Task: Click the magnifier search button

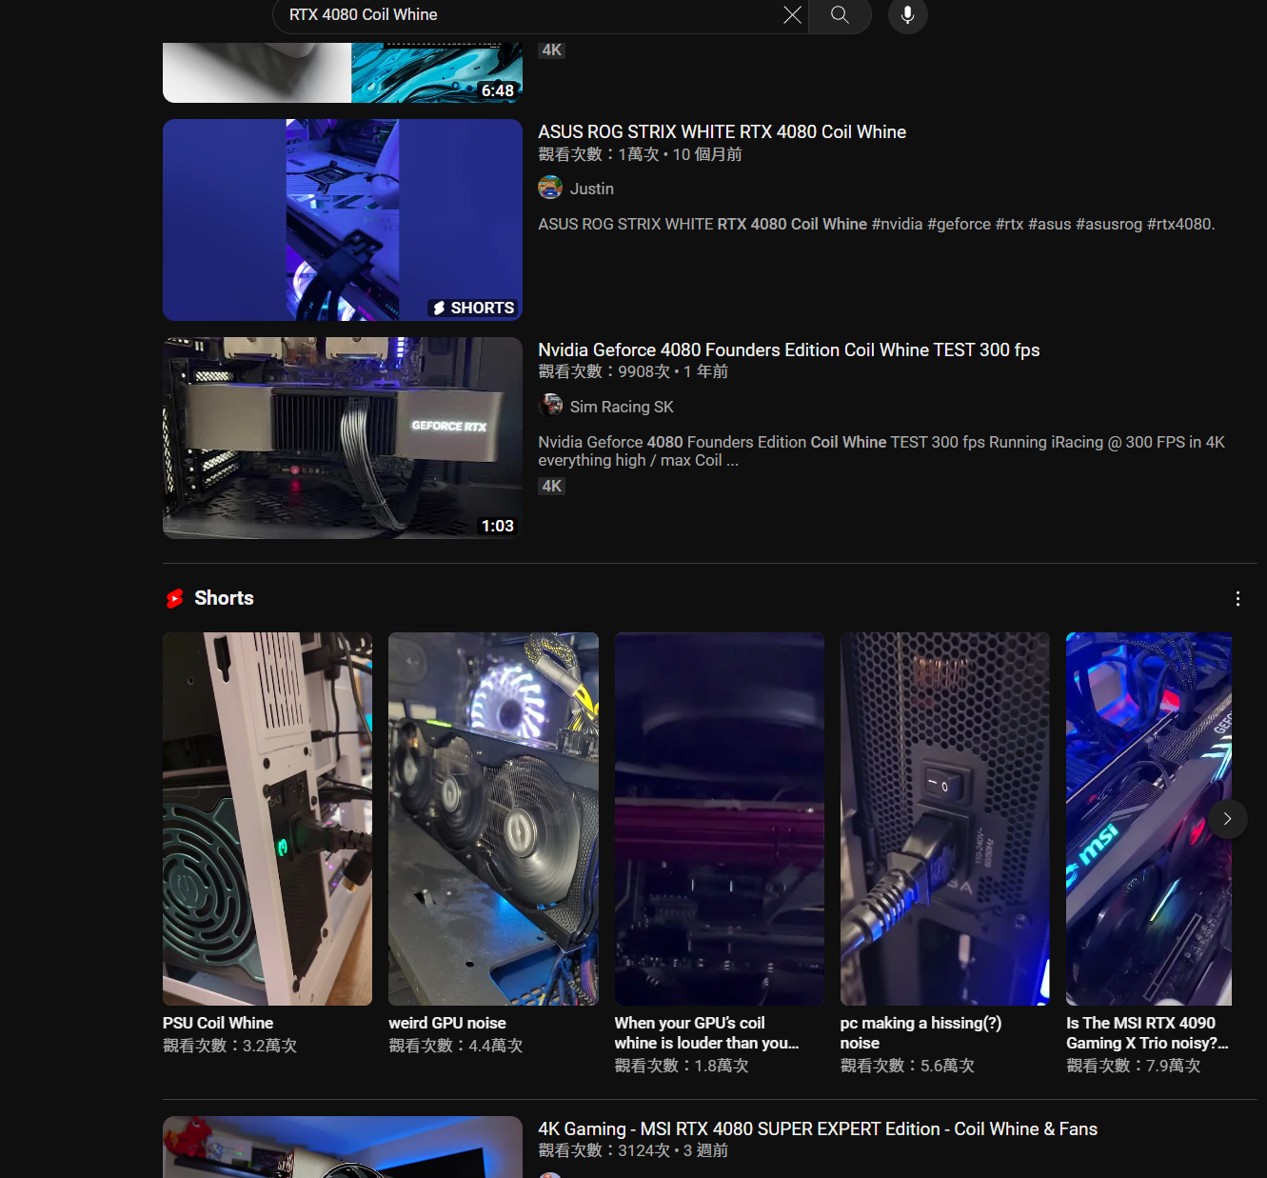Action: tap(840, 14)
